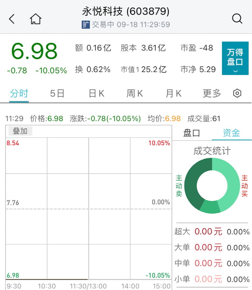Open the 月K chart tab
This screenshot has height=290, width=252.
pos(173,94)
